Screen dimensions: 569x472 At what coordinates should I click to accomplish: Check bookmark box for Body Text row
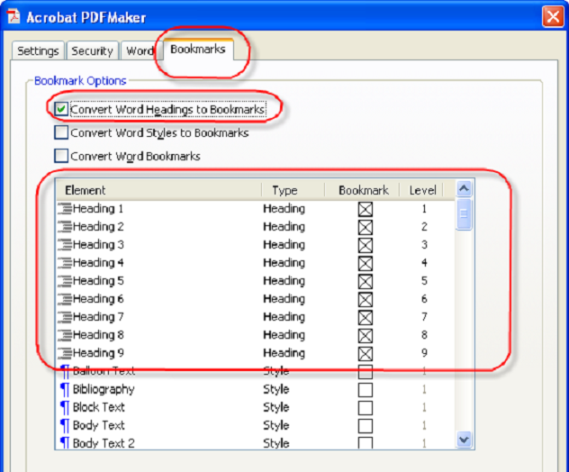[x=365, y=425]
